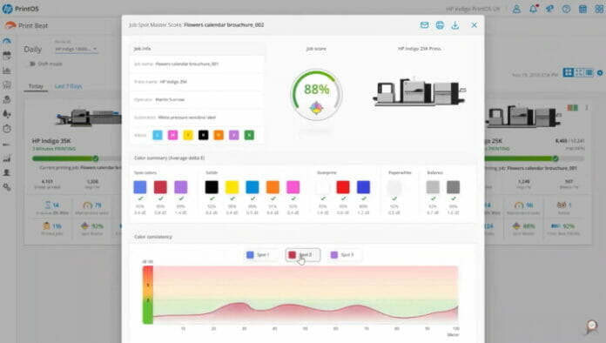
Task: Open the help question mark icon
Action: 566,9
